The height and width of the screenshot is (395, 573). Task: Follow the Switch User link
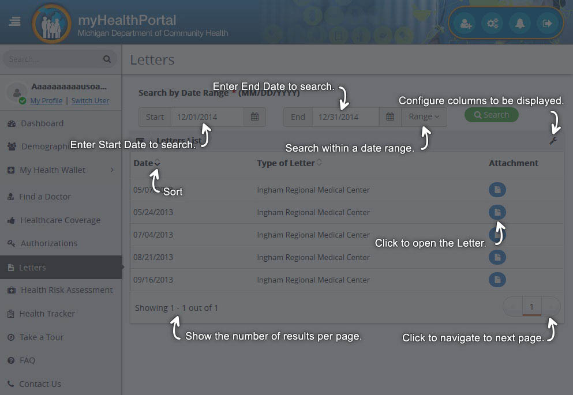click(x=90, y=101)
